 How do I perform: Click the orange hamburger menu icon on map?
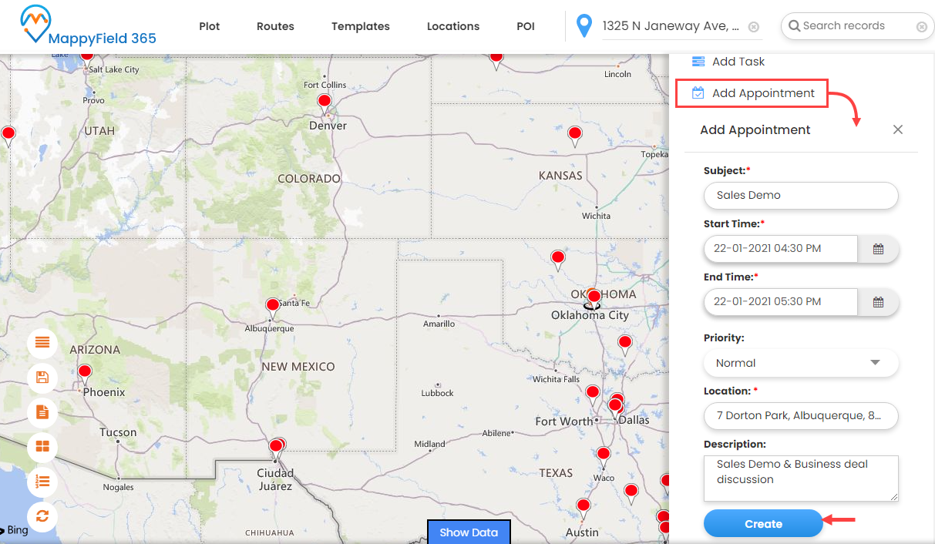42,342
